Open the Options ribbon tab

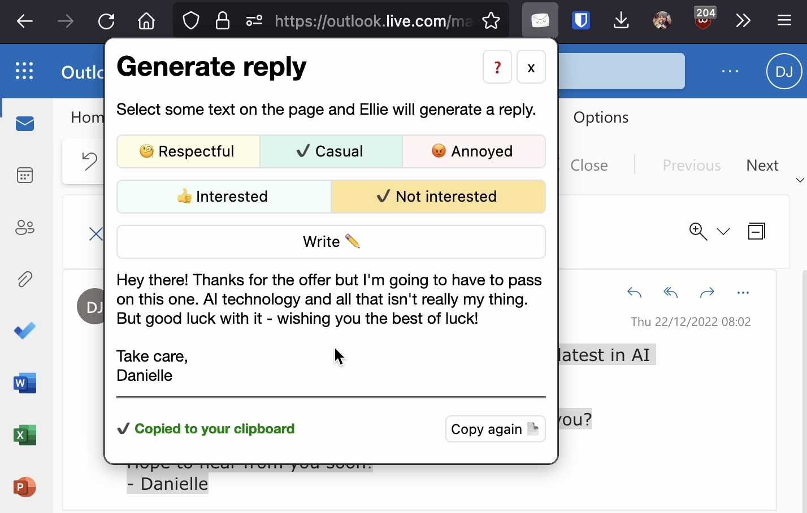pos(601,118)
